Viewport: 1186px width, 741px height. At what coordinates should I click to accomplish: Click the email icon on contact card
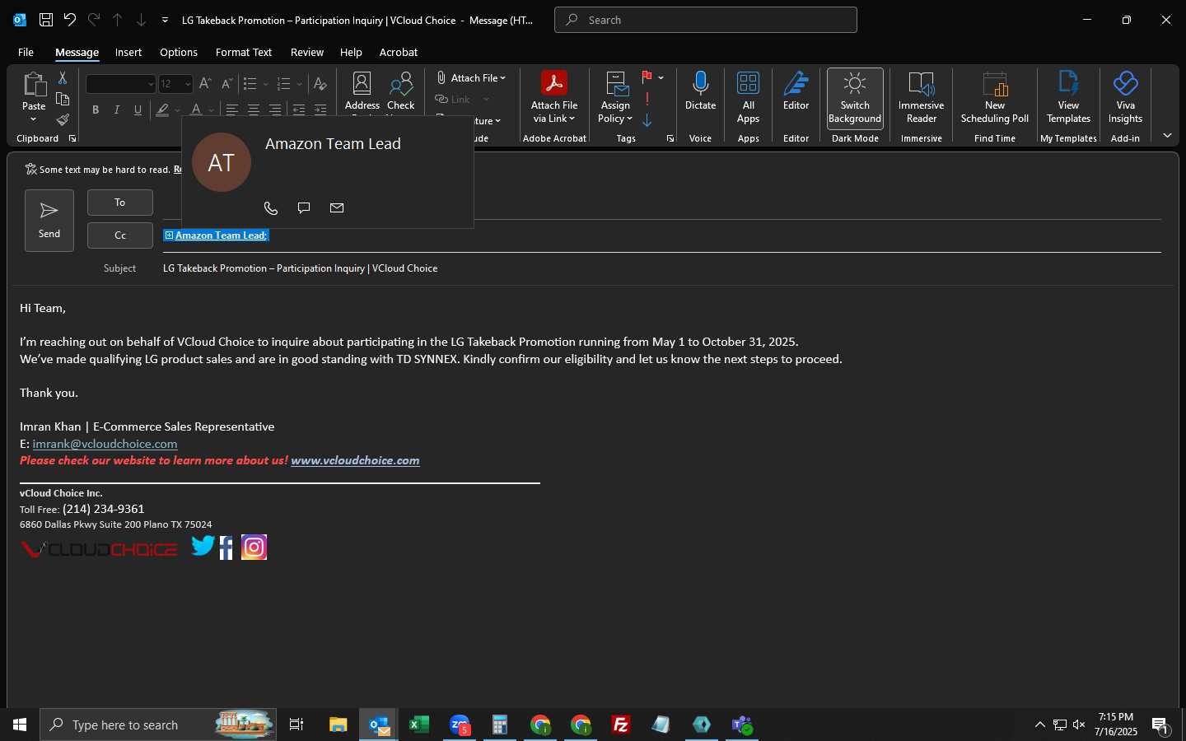click(x=337, y=208)
